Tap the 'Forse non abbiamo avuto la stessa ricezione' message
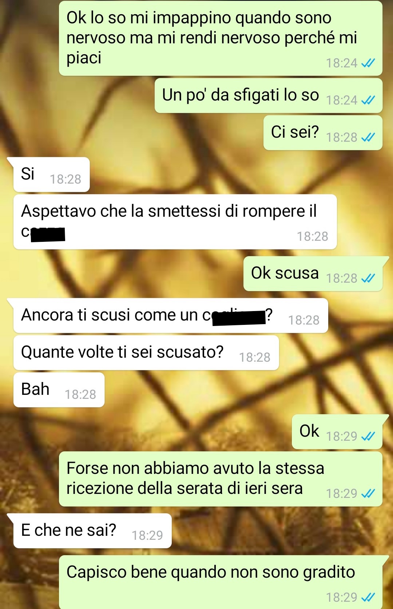The image size is (393, 609). [x=221, y=479]
